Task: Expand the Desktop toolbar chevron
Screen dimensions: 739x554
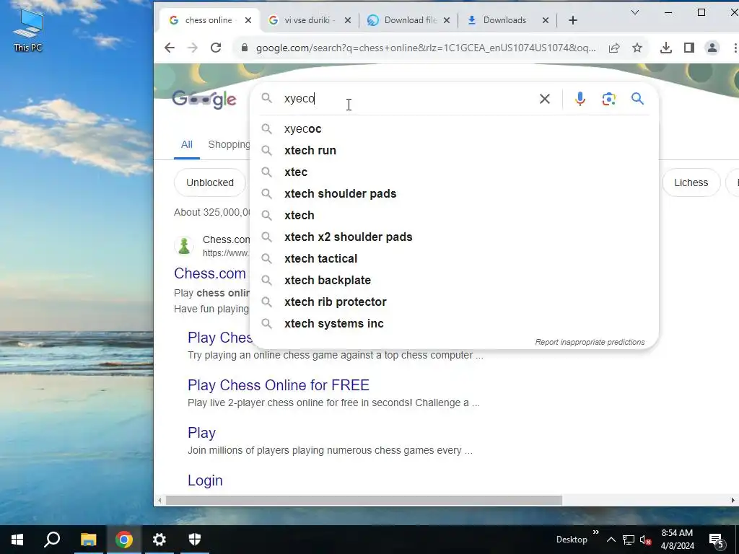Action: click(x=595, y=532)
